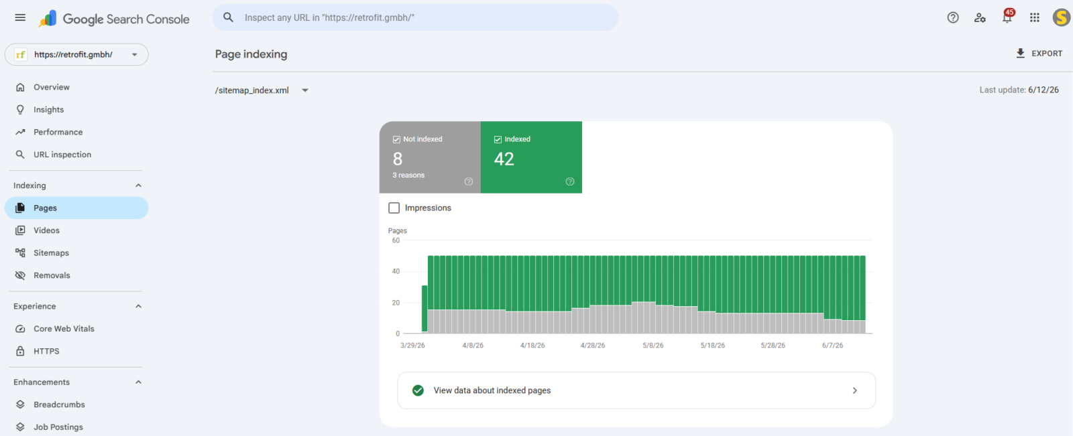Open Removals tool in sidebar
1073x436 pixels.
click(76, 275)
